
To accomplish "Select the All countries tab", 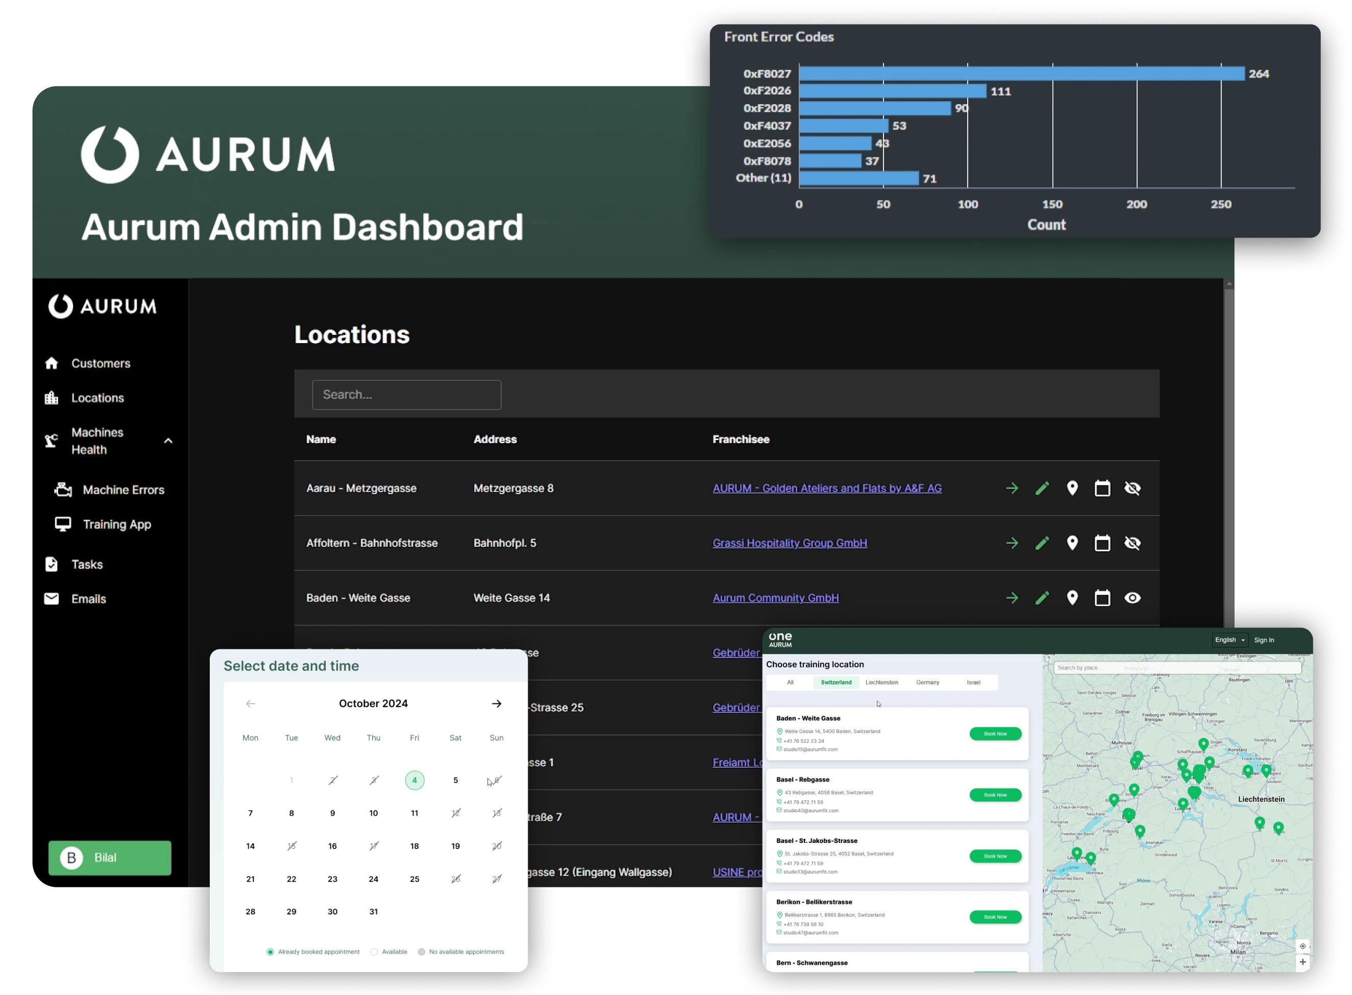I will click(x=791, y=683).
